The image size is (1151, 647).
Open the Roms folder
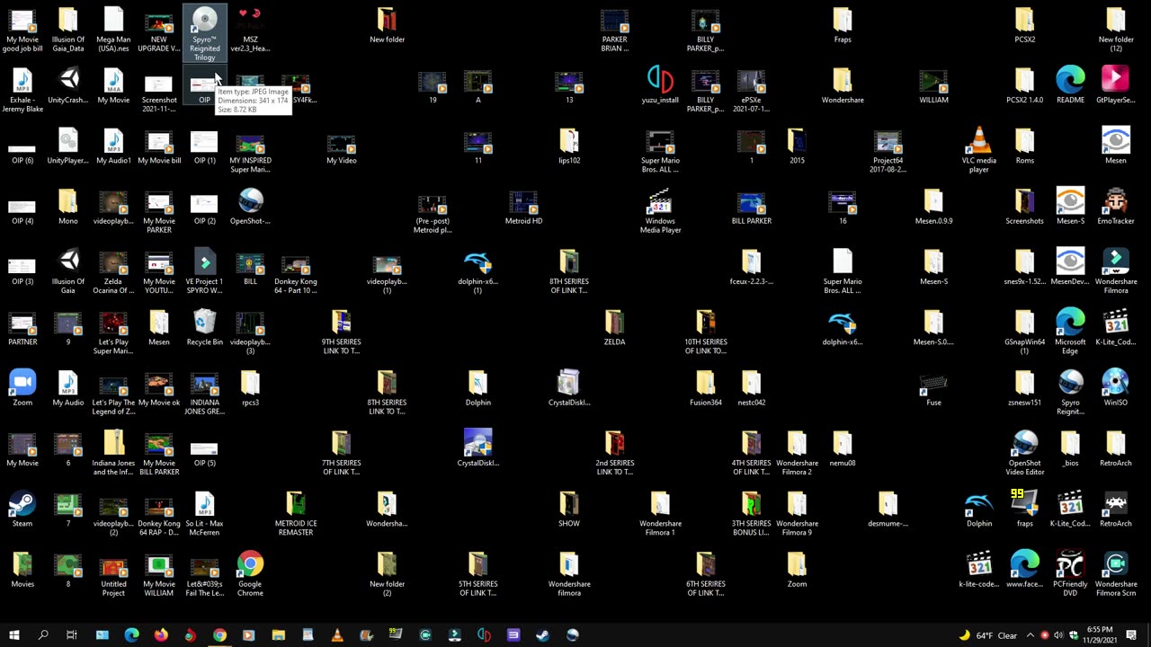pos(1024,146)
